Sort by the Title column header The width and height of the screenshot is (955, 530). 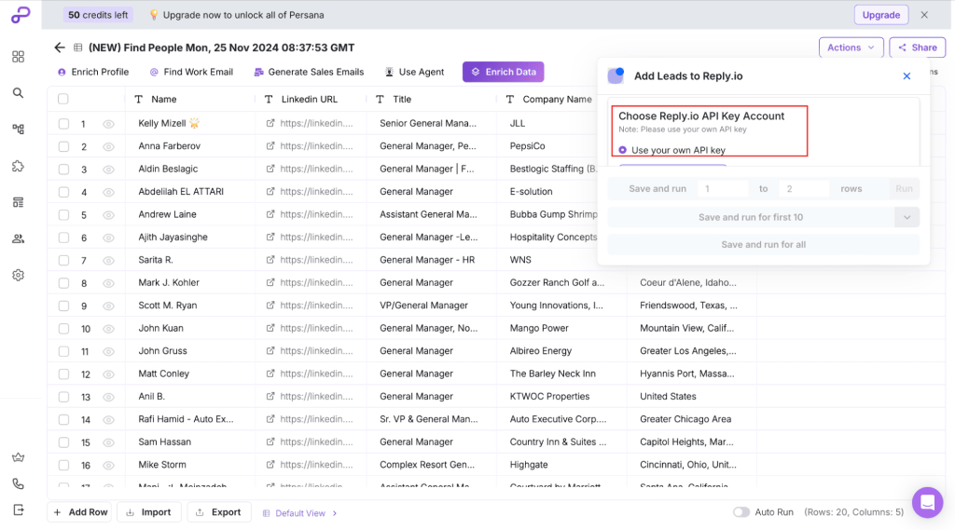coord(402,99)
